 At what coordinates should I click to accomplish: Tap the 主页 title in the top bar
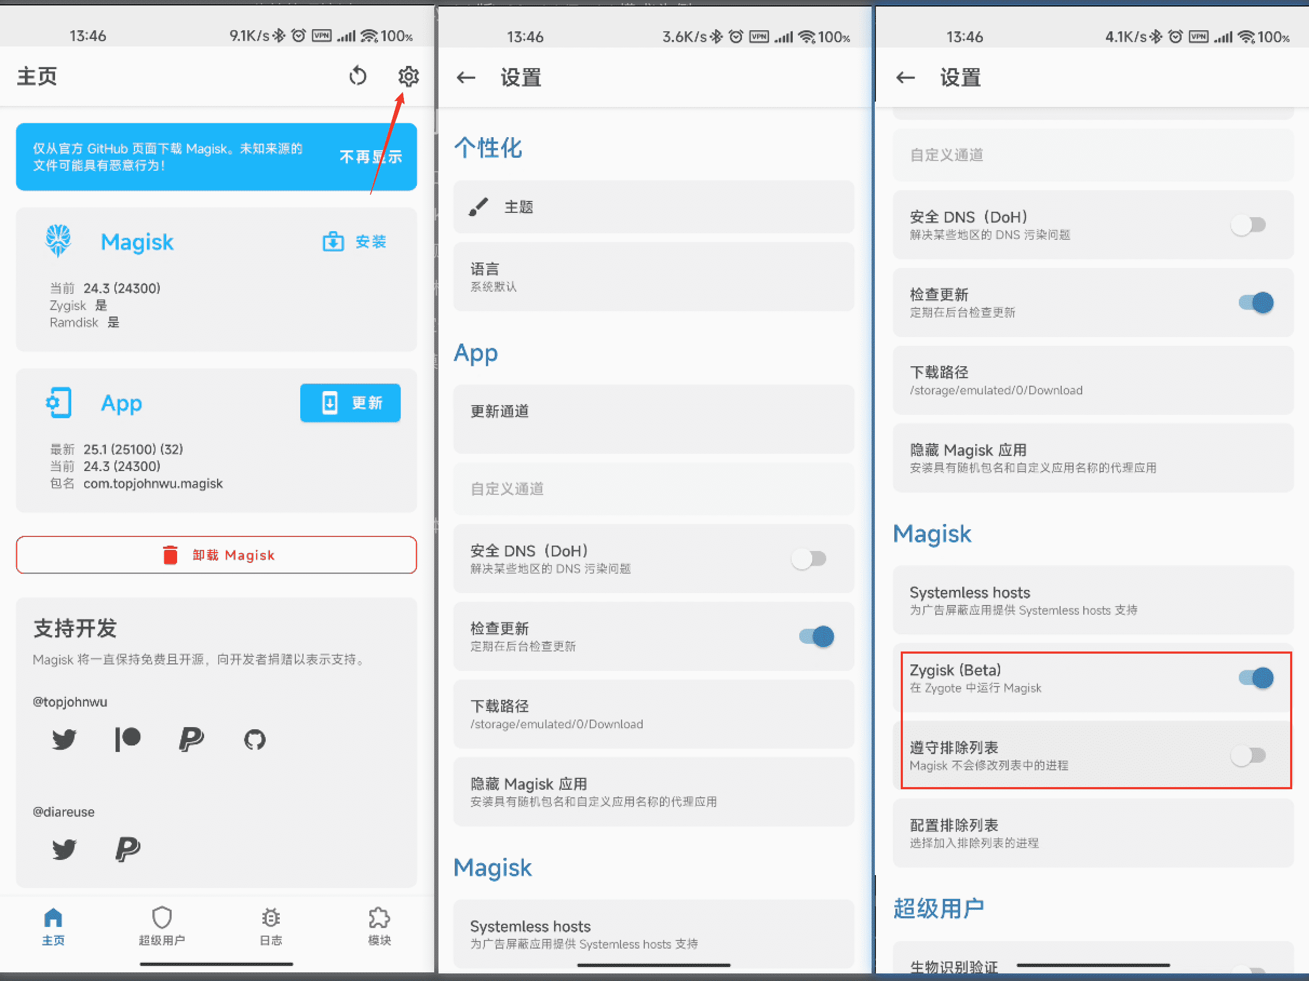pyautogui.click(x=37, y=76)
